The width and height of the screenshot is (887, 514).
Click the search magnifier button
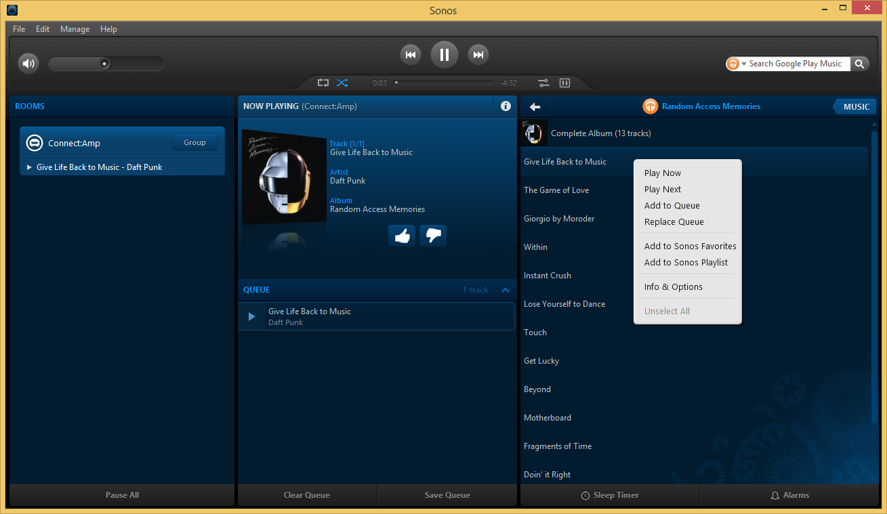coord(859,64)
